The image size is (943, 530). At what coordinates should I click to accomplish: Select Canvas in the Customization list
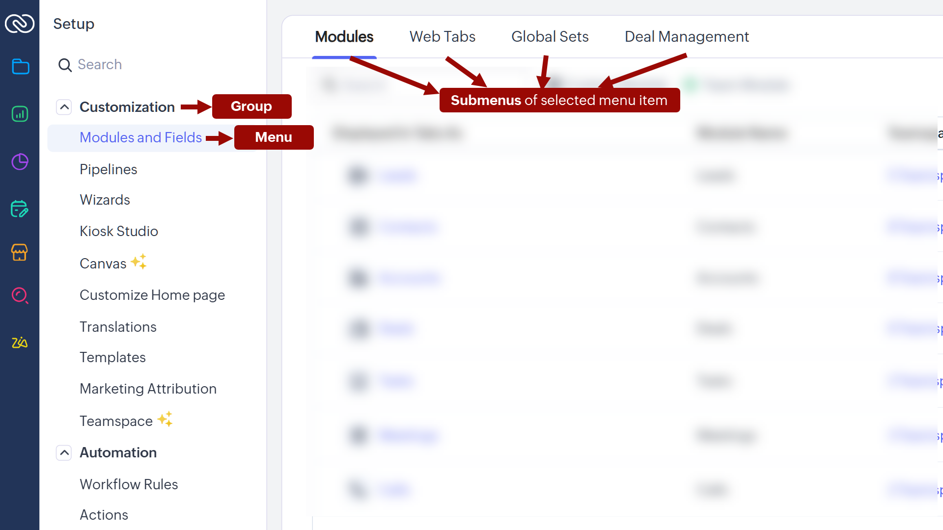[x=103, y=264]
